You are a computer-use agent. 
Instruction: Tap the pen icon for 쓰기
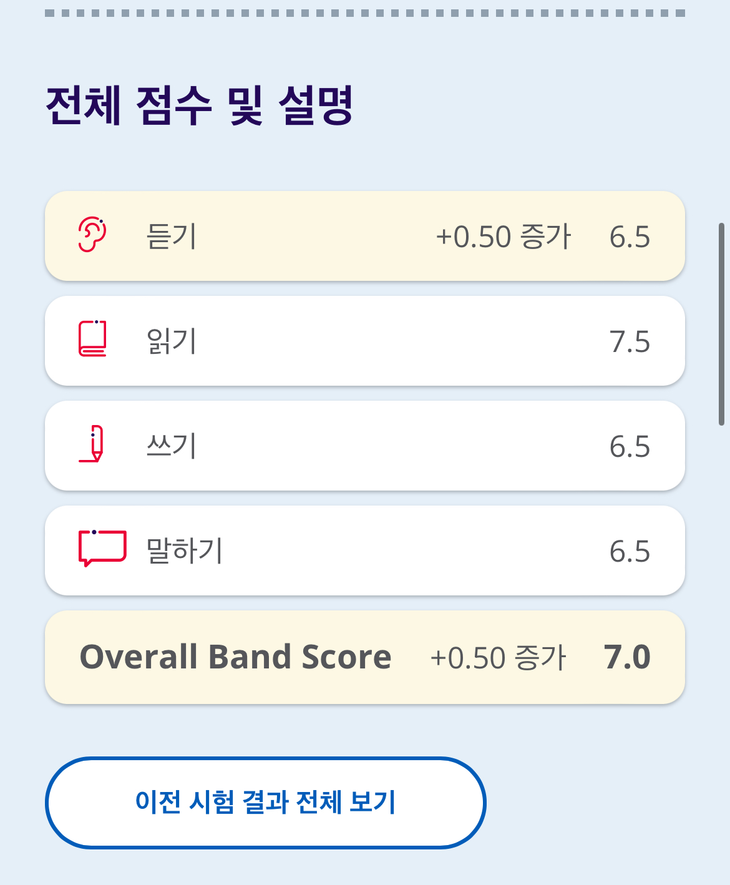tap(92, 444)
